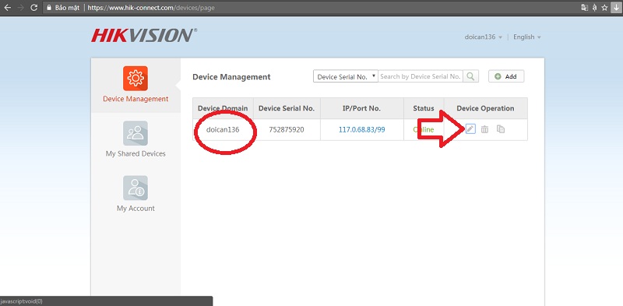Screen dimensions: 623x306
Task: Click the magnifier search button
Action: click(470, 76)
